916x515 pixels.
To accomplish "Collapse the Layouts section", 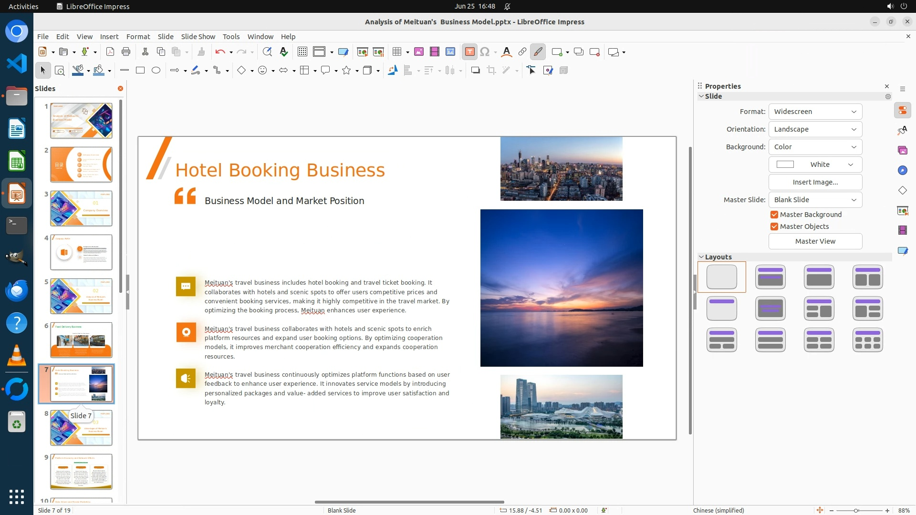I will (701, 257).
